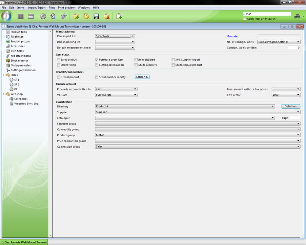Click the Consign. labels per item field
This screenshot has width=306, height=245.
(x=294, y=48)
